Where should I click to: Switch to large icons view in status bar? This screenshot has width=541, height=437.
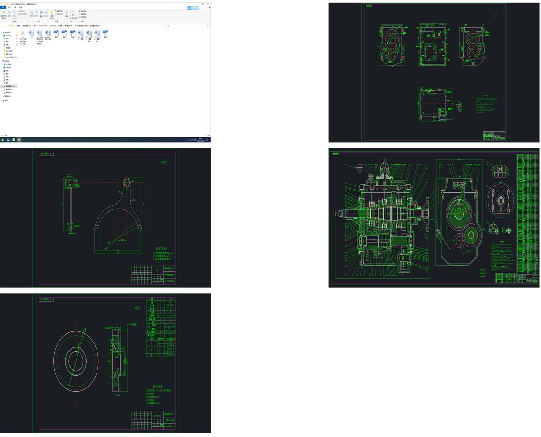pyautogui.click(x=209, y=135)
